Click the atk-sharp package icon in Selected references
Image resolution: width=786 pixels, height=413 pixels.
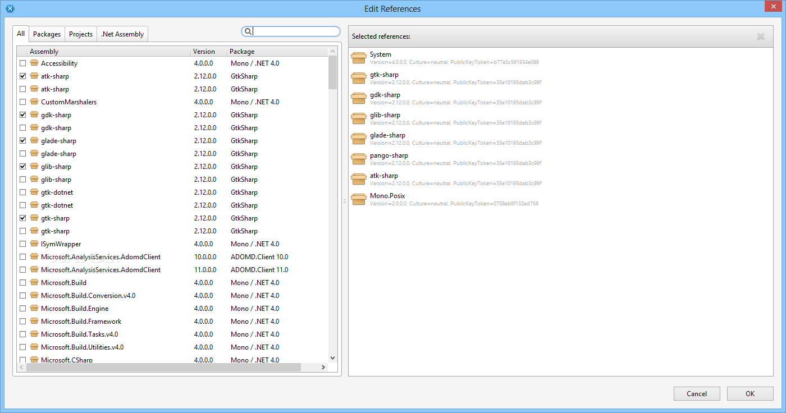click(358, 179)
